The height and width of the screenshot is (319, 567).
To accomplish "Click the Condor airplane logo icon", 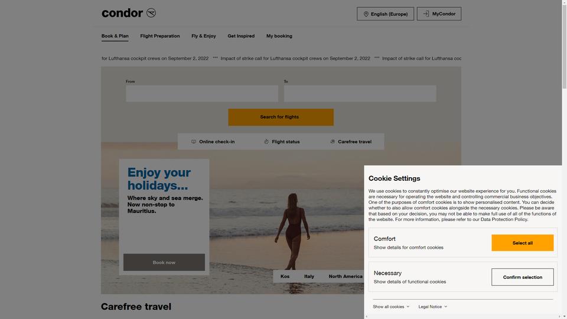I will pos(151,13).
